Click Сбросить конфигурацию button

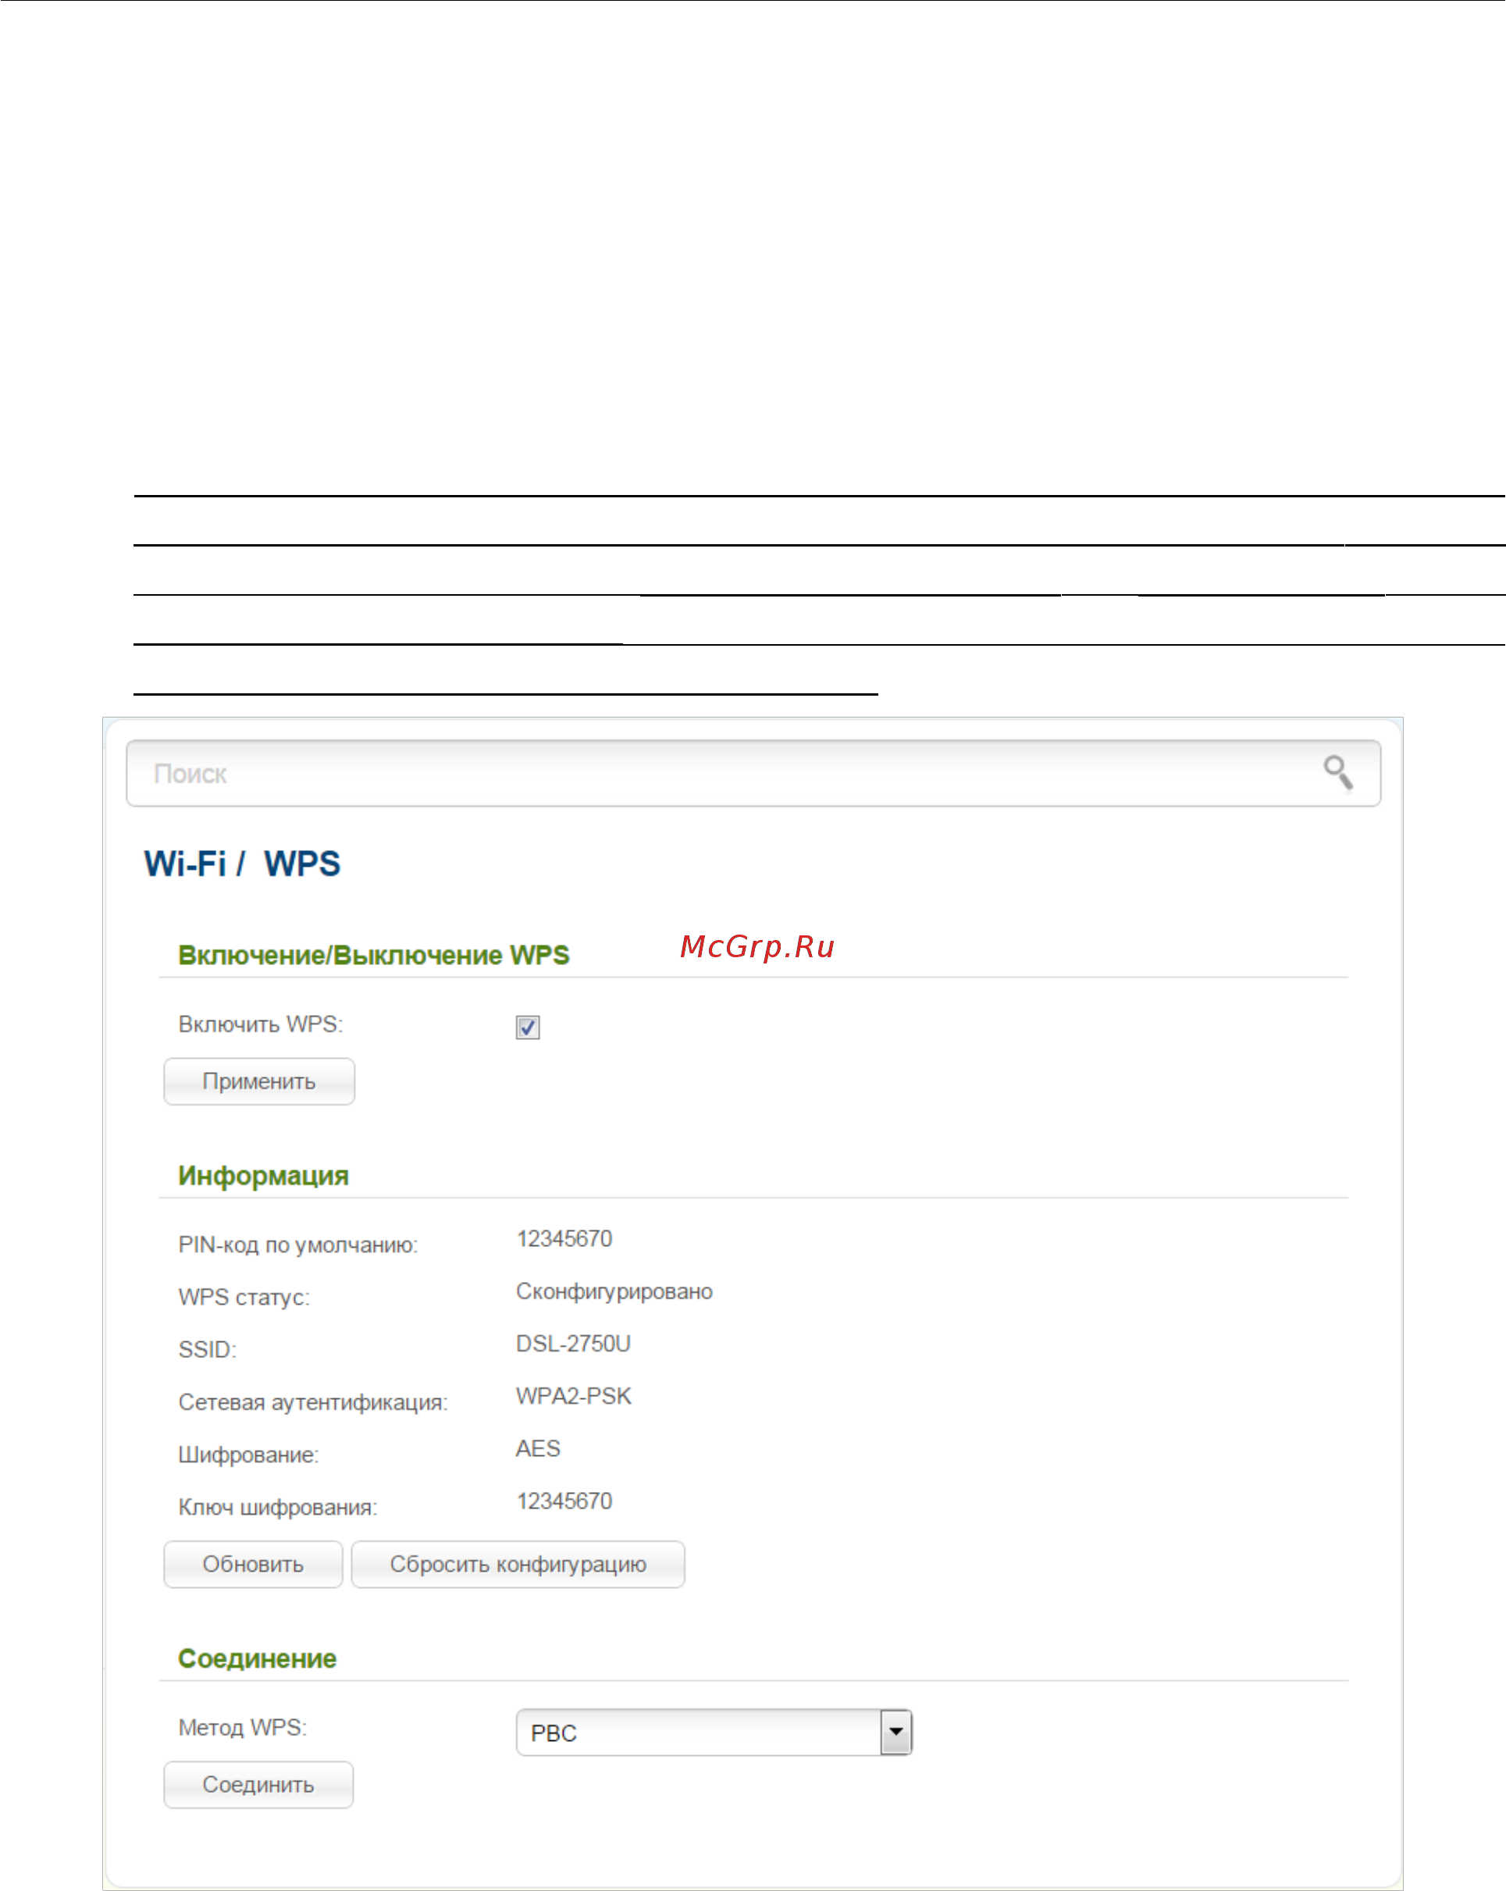518,1564
